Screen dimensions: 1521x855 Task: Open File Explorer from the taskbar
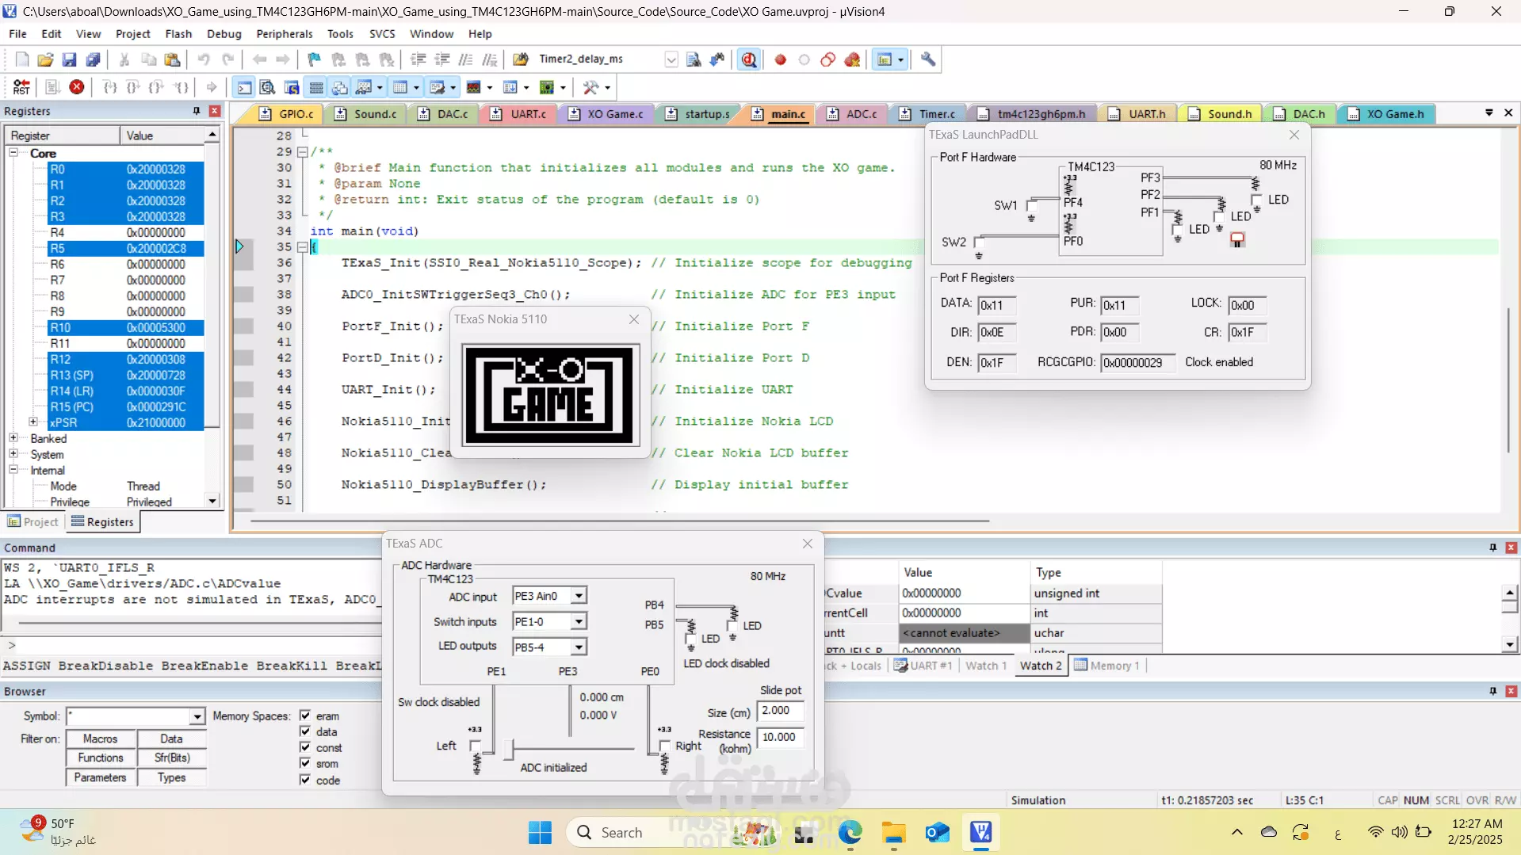point(894,832)
